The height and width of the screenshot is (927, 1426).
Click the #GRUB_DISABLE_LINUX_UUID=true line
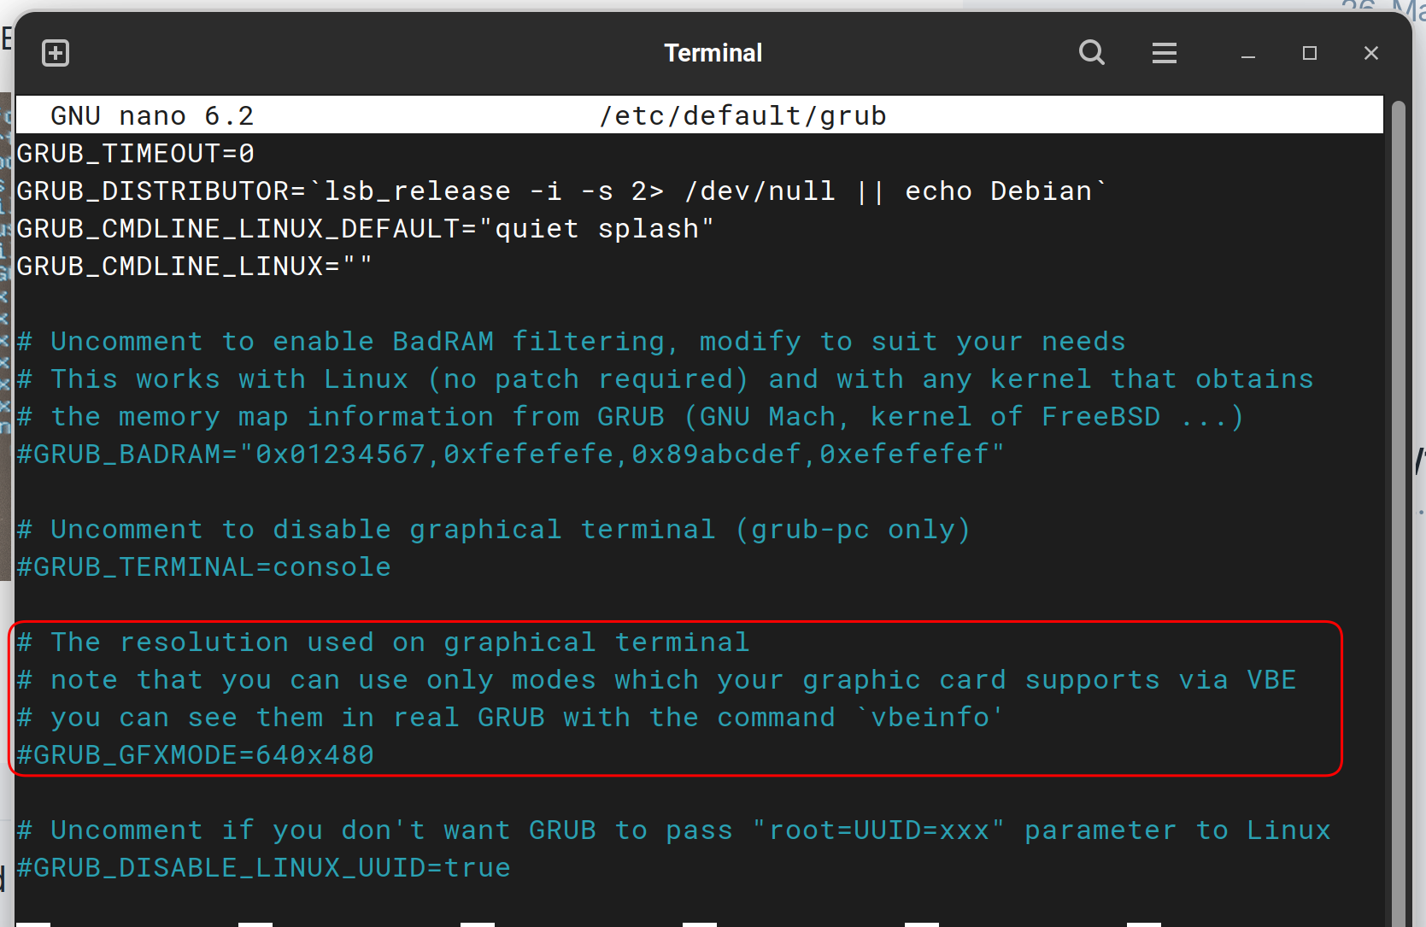click(x=263, y=868)
